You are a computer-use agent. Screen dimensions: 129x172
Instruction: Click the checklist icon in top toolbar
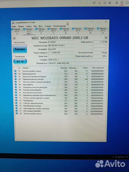point(94,3)
